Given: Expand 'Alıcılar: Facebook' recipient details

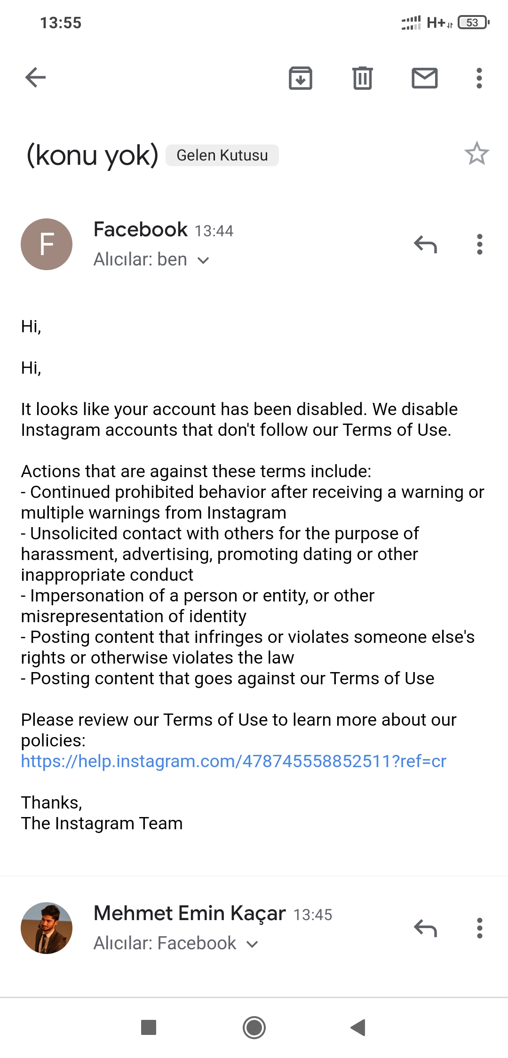Looking at the screenshot, I should [176, 944].
